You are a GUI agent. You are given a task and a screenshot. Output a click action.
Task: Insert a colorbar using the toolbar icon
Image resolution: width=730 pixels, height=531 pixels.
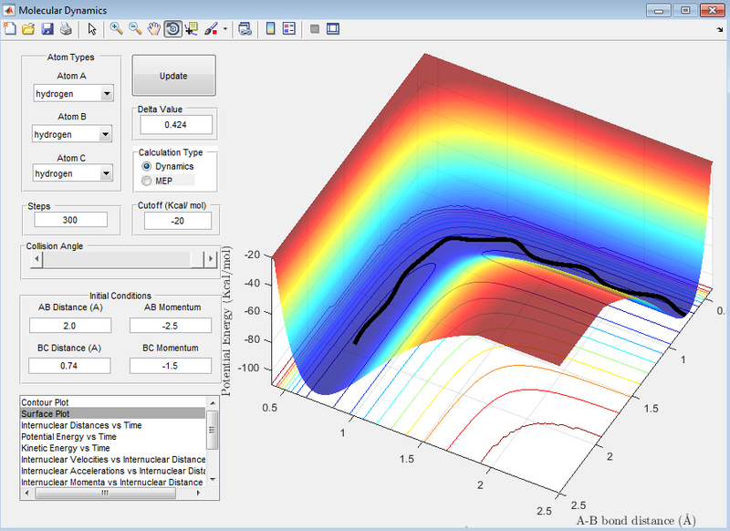click(x=270, y=28)
